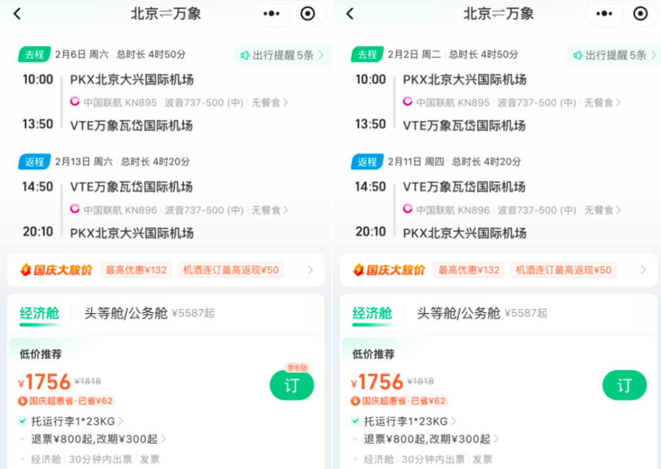
Task: Expand the baggage details arrow on the Feb 6 screen
Action: point(121,421)
